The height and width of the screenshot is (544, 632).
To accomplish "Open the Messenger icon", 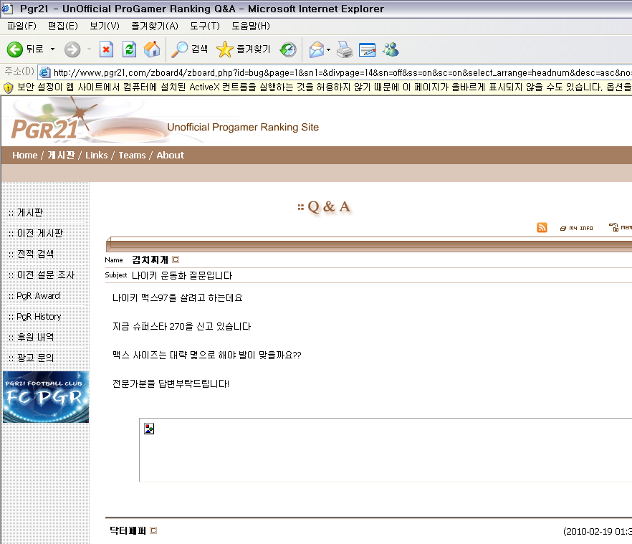I will [x=391, y=49].
